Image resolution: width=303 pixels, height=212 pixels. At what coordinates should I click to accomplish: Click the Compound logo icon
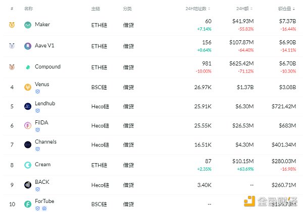click(x=28, y=67)
